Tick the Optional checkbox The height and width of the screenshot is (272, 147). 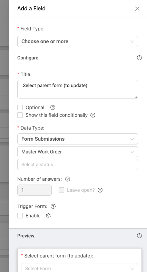point(20,107)
